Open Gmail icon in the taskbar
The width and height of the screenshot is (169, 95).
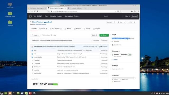pyautogui.click(x=30, y=93)
